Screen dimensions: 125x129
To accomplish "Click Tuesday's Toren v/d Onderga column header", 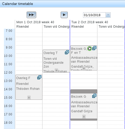I will click(x=112, y=27).
